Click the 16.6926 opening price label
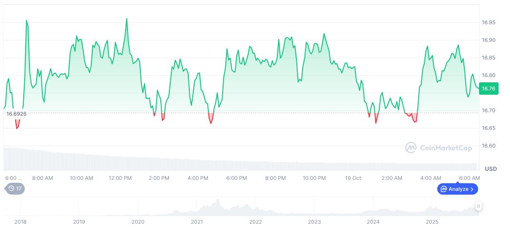Viewport: 510px width, 227px height. click(16, 114)
